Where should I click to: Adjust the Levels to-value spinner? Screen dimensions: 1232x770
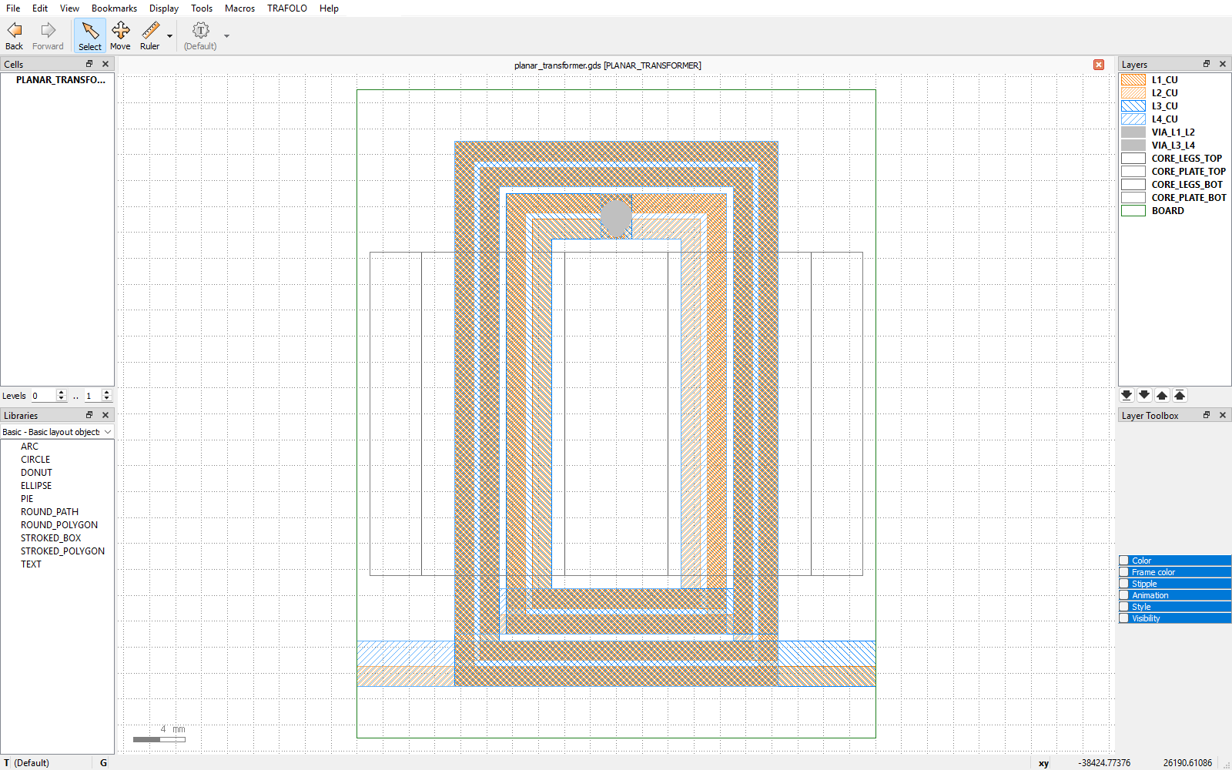pyautogui.click(x=107, y=396)
